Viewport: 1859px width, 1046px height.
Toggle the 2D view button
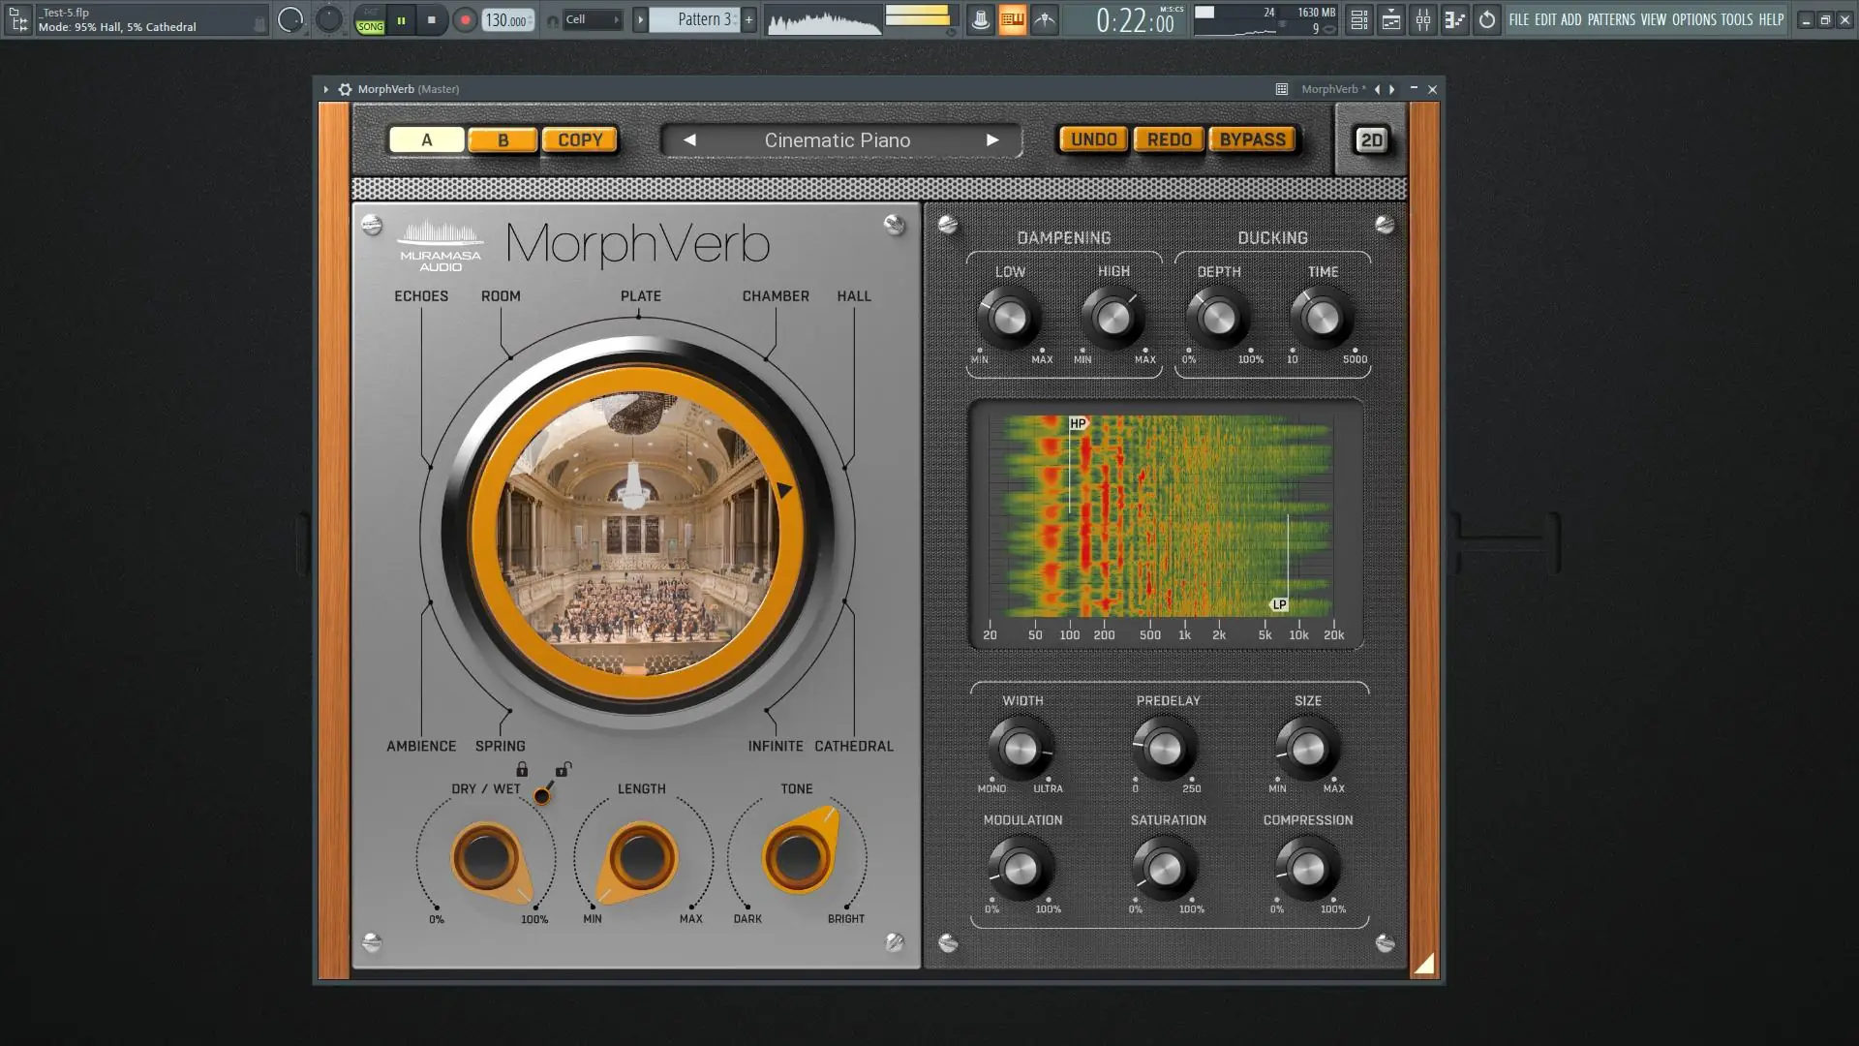[x=1371, y=140]
